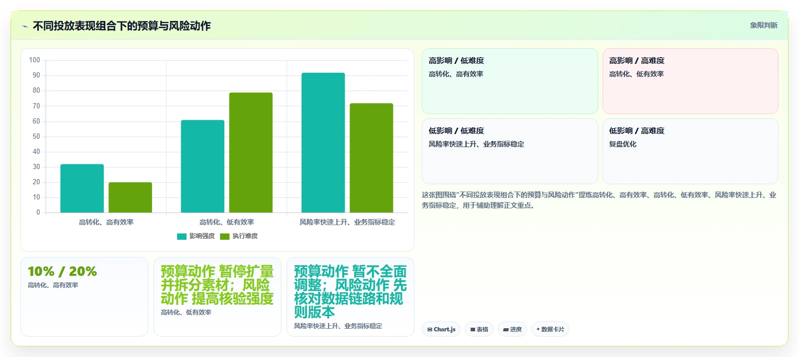Image resolution: width=799 pixels, height=357 pixels.
Task: Click the 复盘优化 text in the quadrant
Action: click(623, 144)
